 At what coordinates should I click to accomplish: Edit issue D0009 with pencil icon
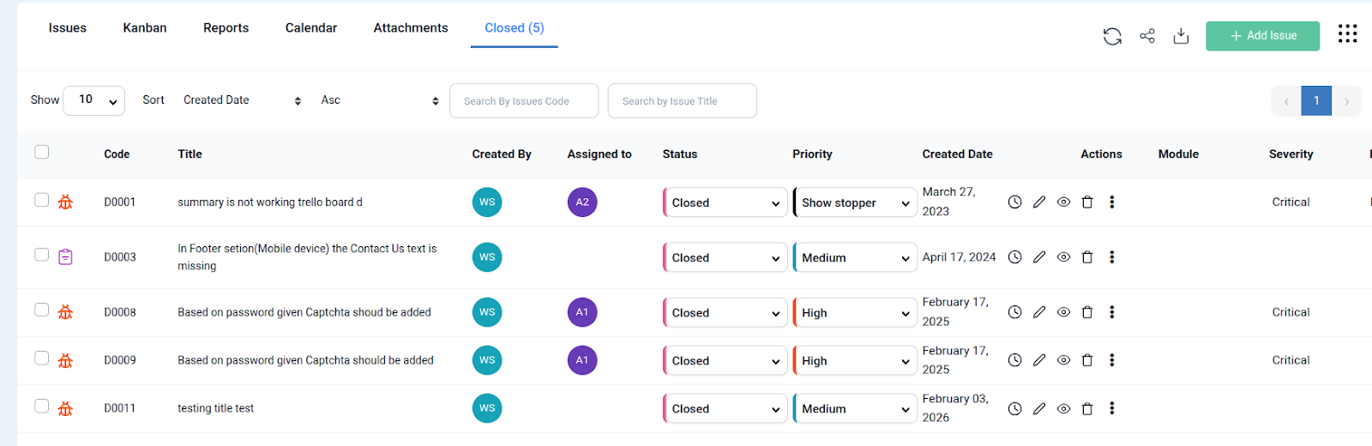(x=1039, y=360)
